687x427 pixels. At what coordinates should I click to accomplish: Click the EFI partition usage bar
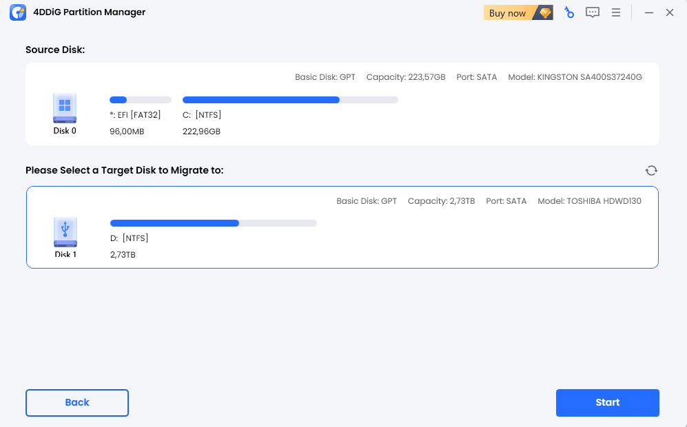click(140, 100)
